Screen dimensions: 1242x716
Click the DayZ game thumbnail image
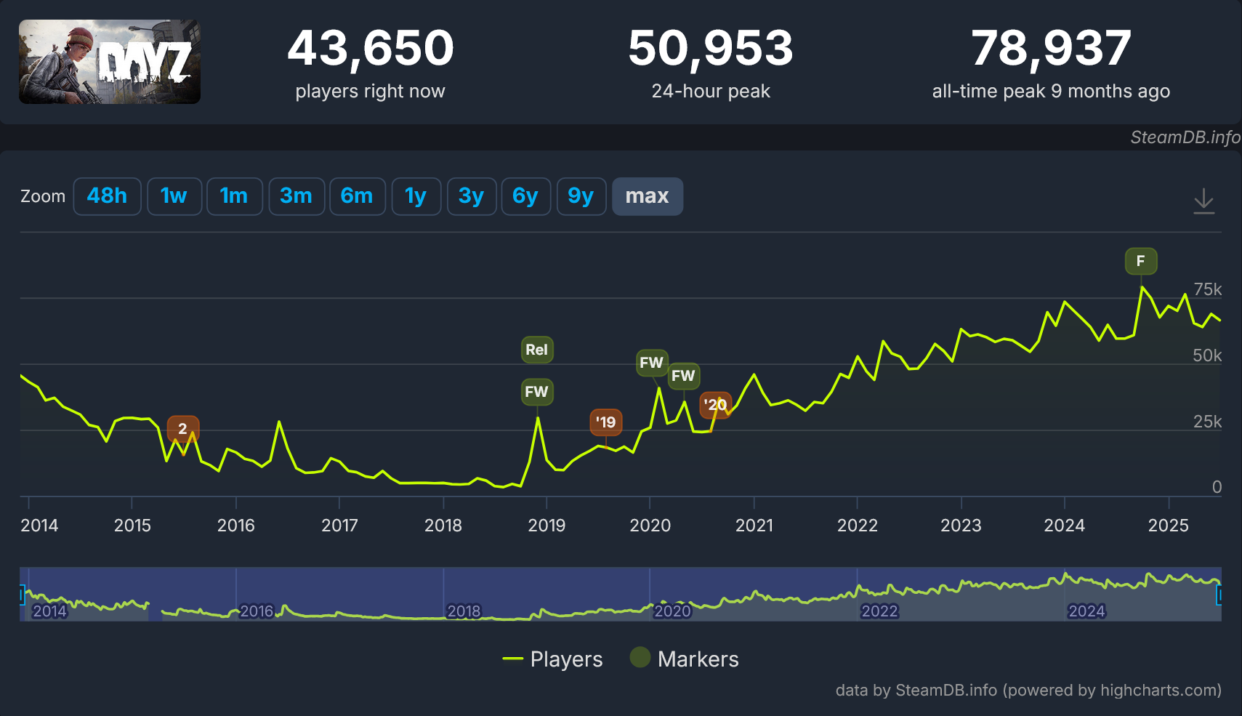[110, 62]
